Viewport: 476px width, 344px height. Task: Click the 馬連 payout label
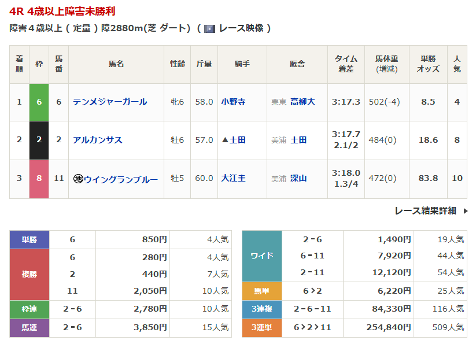pos(29,328)
